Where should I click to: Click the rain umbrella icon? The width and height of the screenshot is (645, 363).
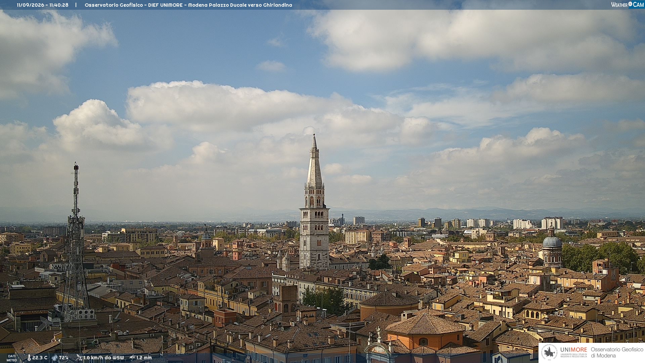[132, 358]
